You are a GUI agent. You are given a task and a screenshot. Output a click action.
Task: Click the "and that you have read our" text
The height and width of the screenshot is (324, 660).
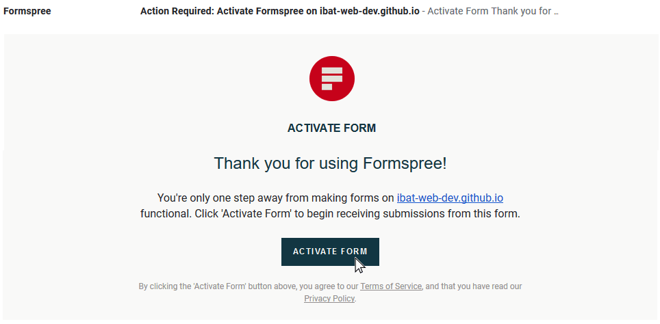point(474,286)
